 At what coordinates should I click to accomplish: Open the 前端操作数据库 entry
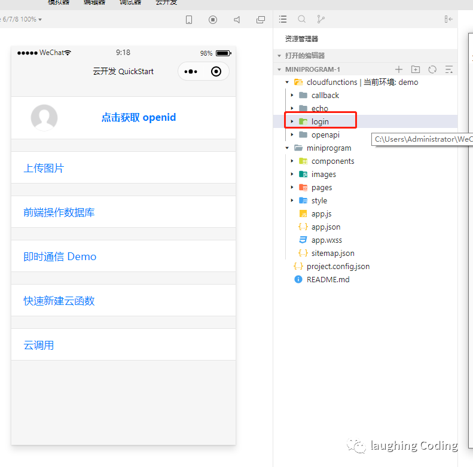click(x=123, y=212)
